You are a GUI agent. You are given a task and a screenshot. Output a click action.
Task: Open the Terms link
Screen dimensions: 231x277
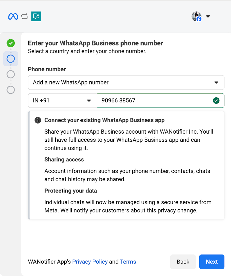(x=128, y=262)
